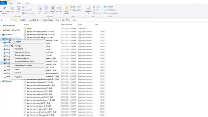Switch to the Home tab
Image resolution: width=208 pixels, height=117 pixels.
11,3
